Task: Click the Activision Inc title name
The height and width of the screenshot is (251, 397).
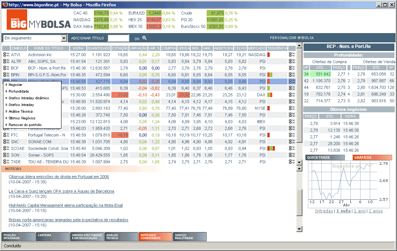Action: tap(40, 55)
